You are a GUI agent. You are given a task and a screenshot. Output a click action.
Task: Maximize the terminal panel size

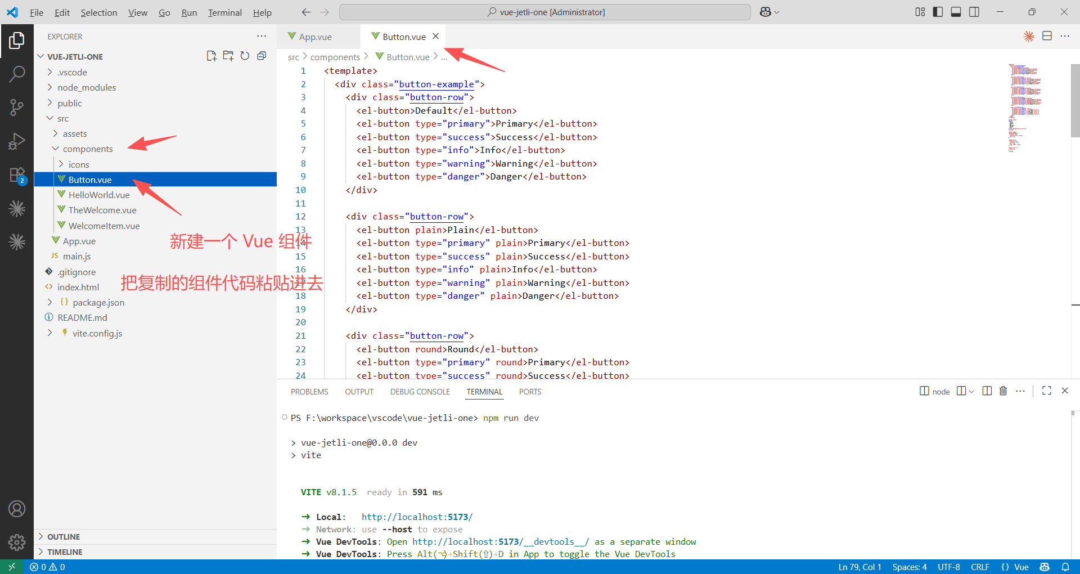pyautogui.click(x=1047, y=391)
